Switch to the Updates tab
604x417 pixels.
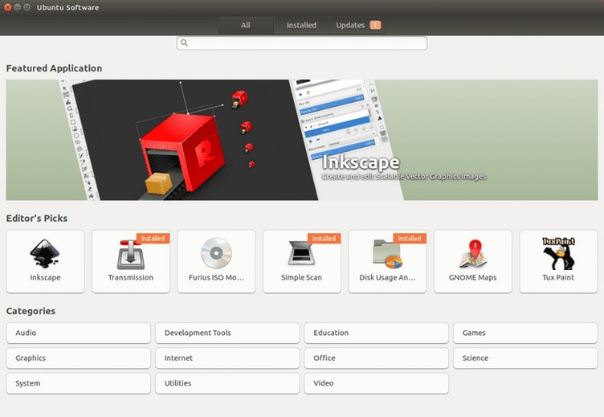(357, 25)
